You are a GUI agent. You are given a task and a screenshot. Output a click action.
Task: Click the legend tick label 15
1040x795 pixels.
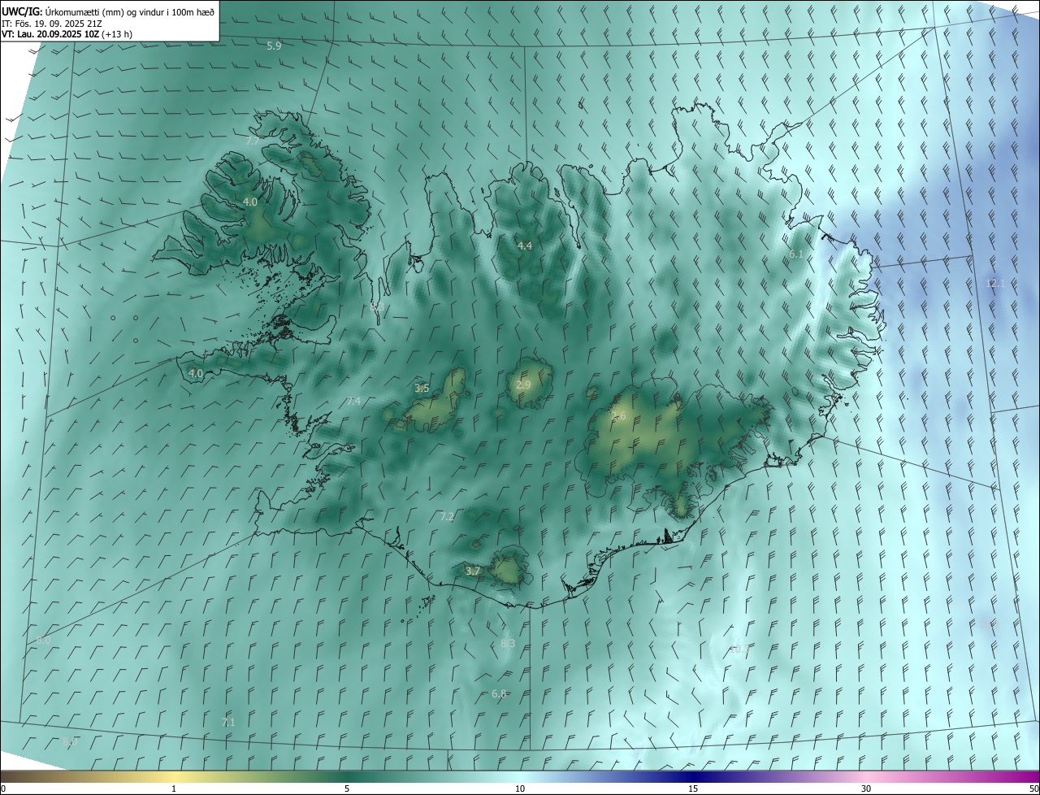(693, 789)
